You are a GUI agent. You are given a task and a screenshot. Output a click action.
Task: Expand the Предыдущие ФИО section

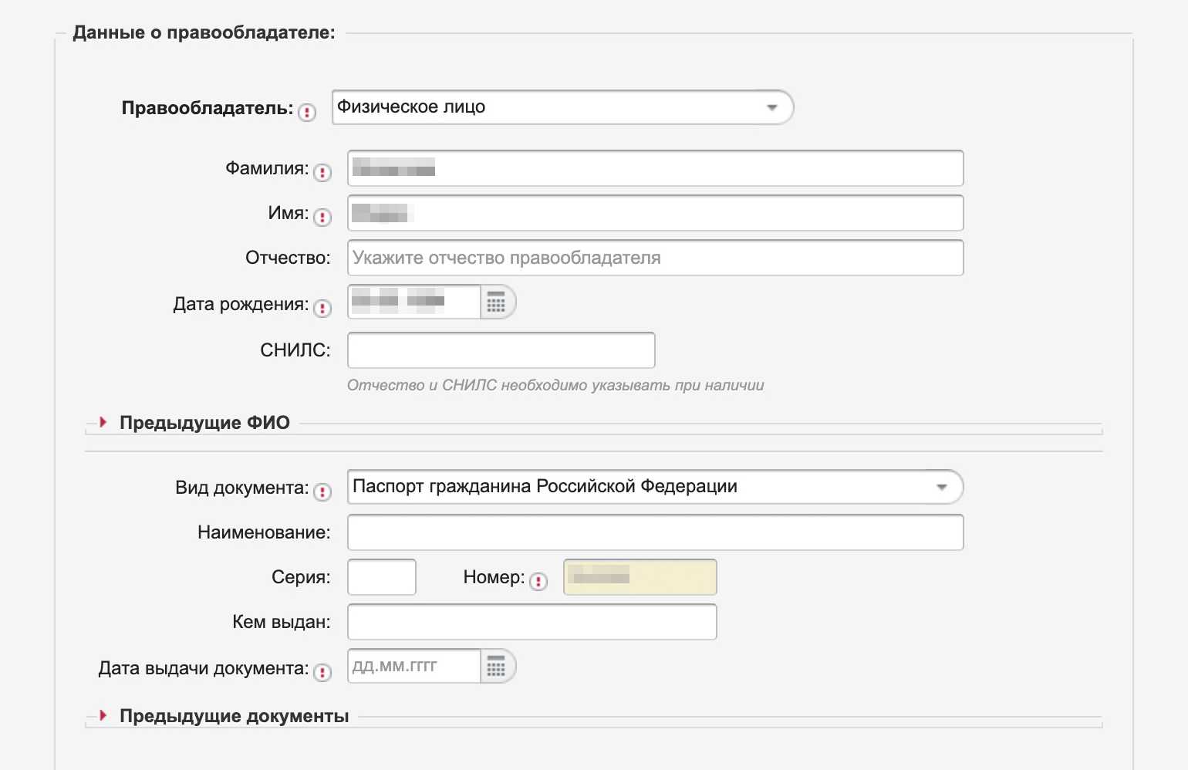tap(204, 423)
